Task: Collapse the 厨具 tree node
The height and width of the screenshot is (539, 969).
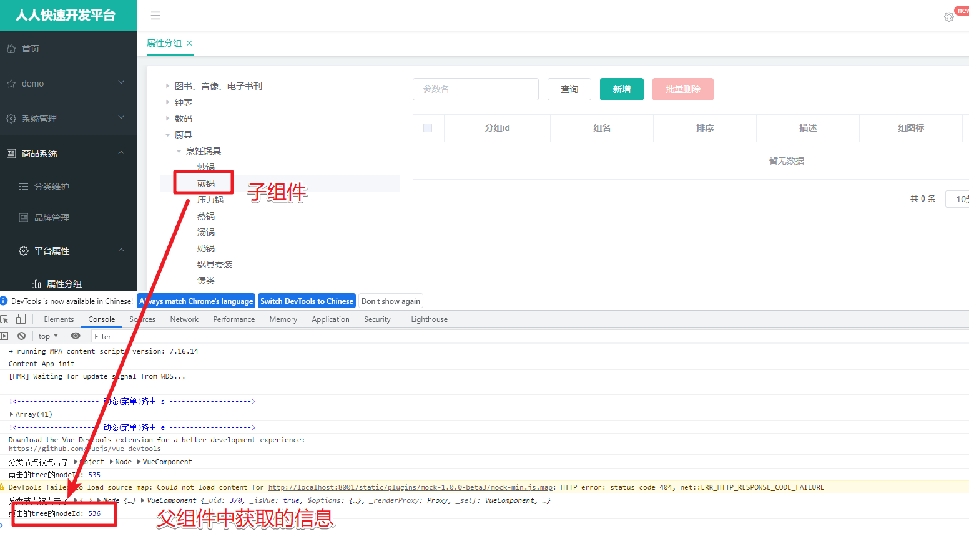Action: tap(167, 135)
